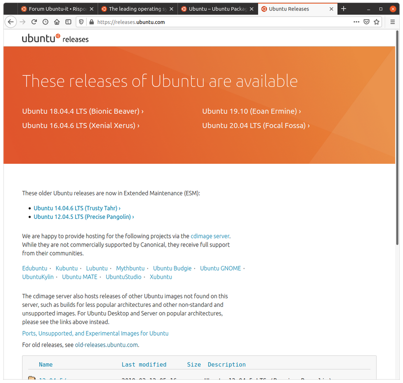The image size is (403, 383).
Task: Open the Edubuntu link
Action: pyautogui.click(x=35, y=268)
